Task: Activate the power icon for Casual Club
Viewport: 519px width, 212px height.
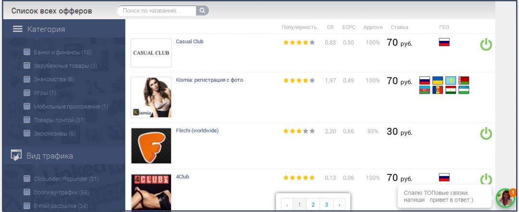Action: (x=486, y=44)
